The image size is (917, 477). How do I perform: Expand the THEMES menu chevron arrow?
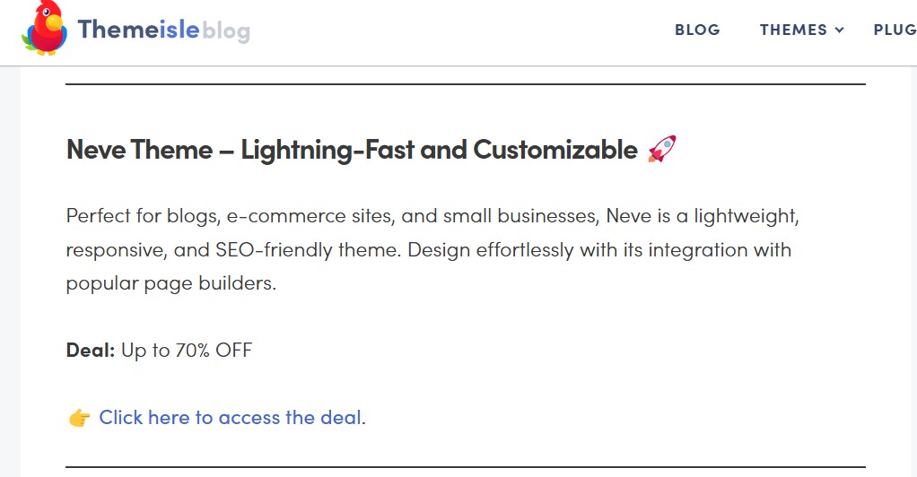[x=840, y=30]
